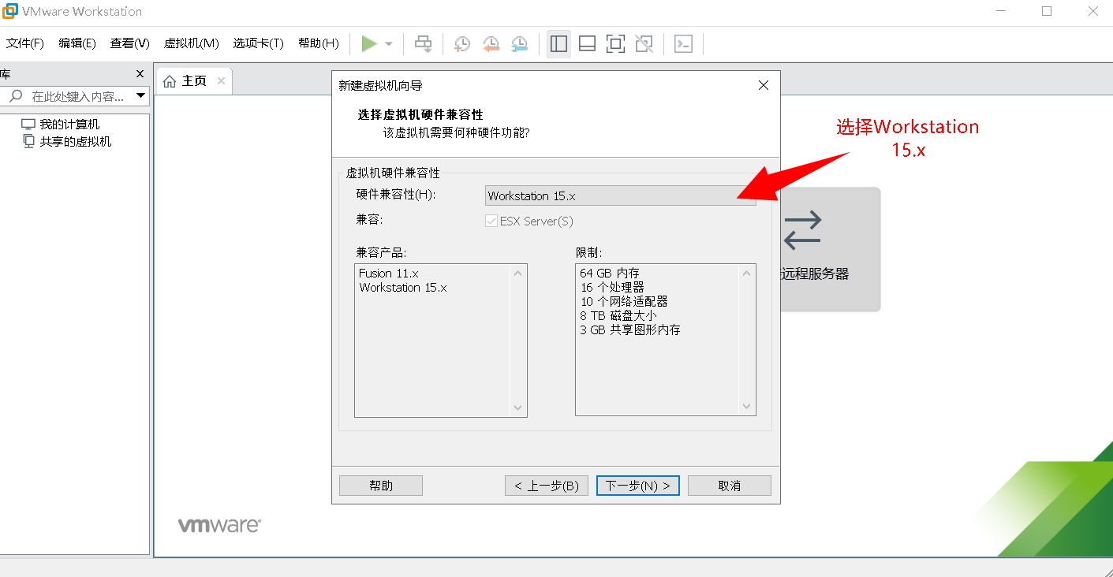Click up arrow of 兼容产品 list scrollbar

click(518, 274)
